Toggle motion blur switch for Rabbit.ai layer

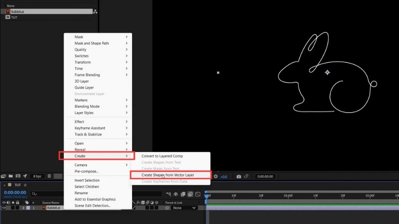147,208
